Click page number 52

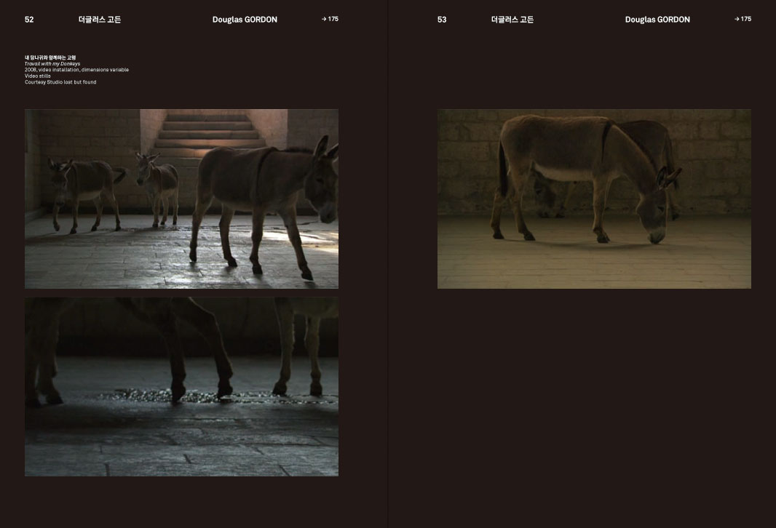[x=29, y=20]
